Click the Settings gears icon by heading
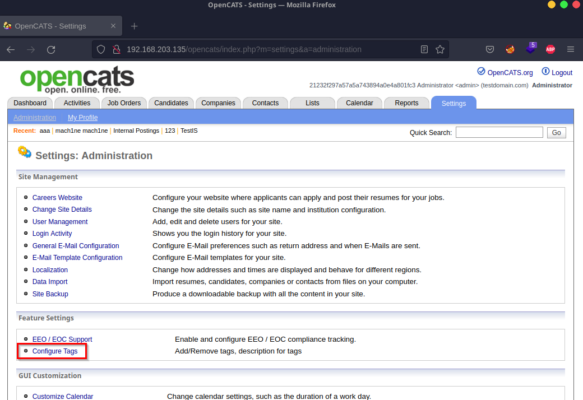This screenshot has height=400, width=583. point(25,152)
